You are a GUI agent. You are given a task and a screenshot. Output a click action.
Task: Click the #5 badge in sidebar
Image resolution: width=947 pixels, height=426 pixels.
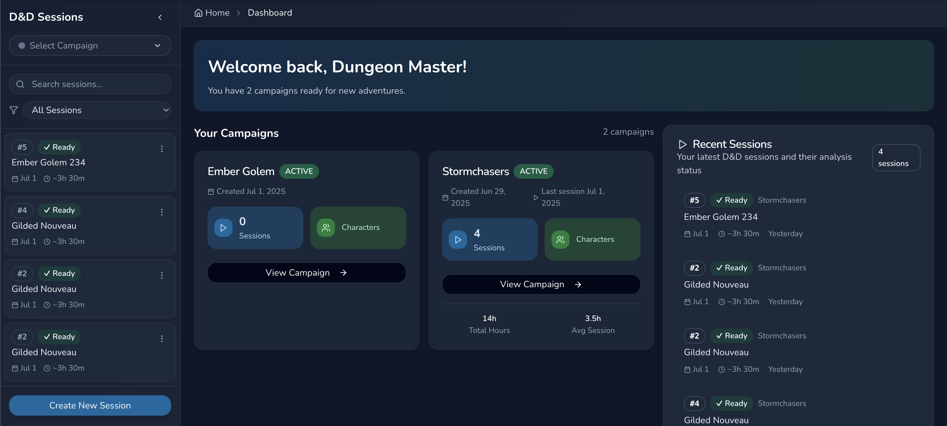(x=22, y=147)
